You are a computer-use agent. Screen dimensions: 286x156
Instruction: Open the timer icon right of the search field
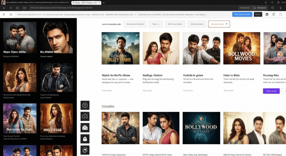[272, 8]
